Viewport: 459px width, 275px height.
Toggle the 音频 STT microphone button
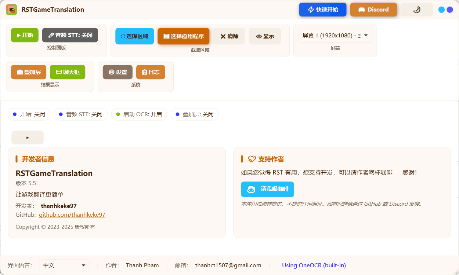[x=70, y=35]
